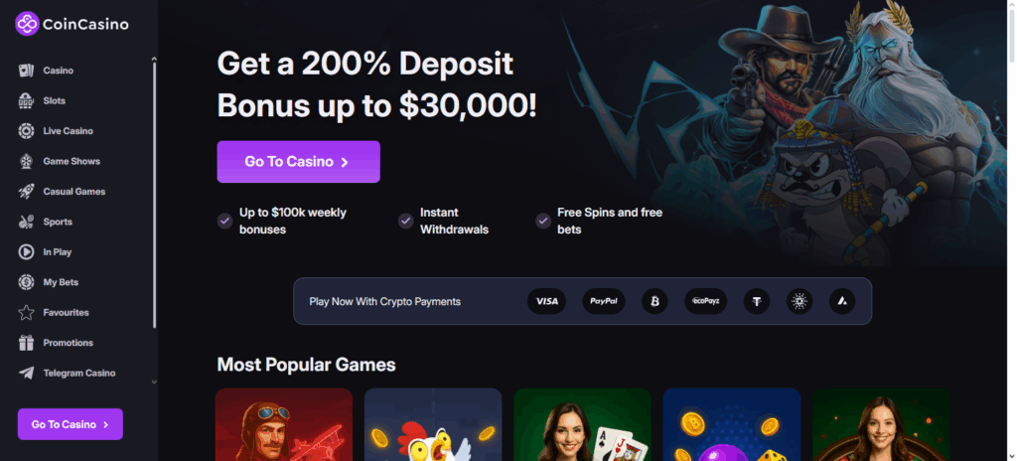This screenshot has width=1017, height=461.
Task: Click the sidebar Go To Casino button
Action: (71, 424)
